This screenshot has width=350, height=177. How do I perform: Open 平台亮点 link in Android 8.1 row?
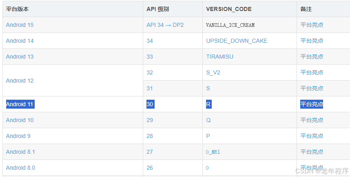[x=312, y=152]
